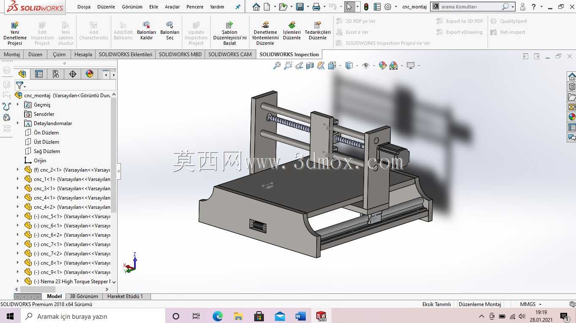Image resolution: width=576 pixels, height=323 pixels.
Task: Open Tedarikçileri Düzenle
Action: [318, 31]
